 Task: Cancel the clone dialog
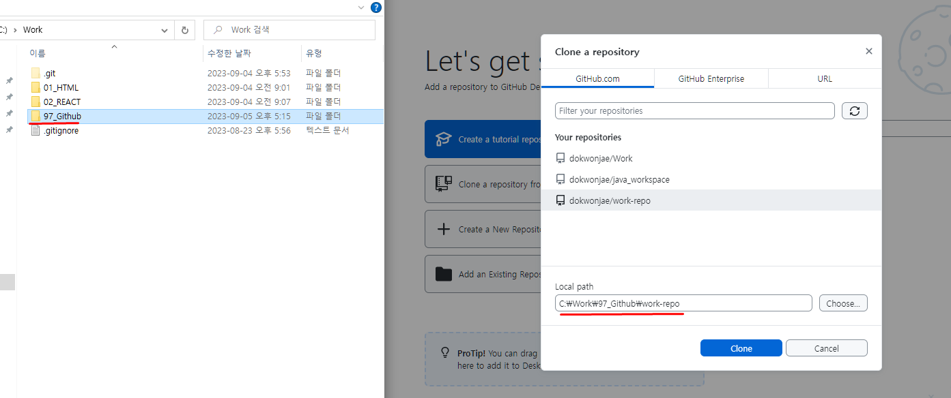(x=827, y=348)
